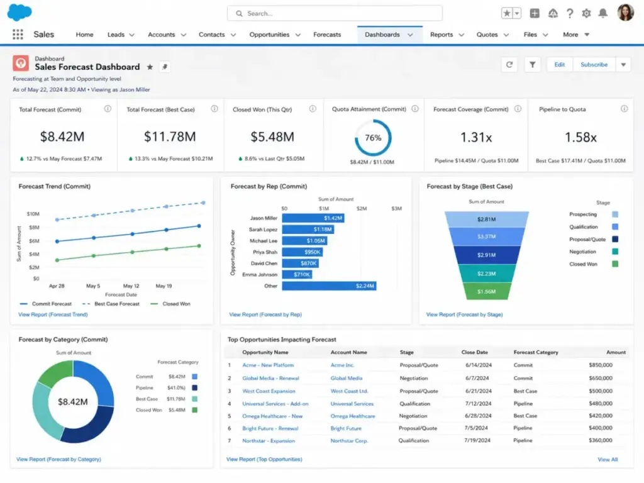The width and height of the screenshot is (644, 483).
Task: Open the Help question mark icon
Action: click(570, 14)
